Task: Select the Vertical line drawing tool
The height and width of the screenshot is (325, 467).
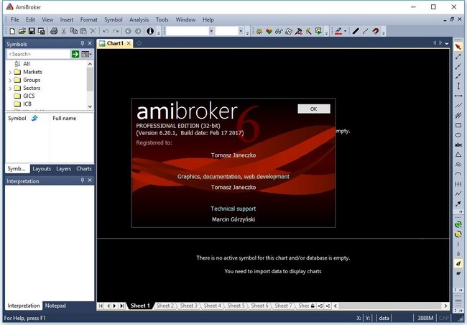Action: [458, 86]
